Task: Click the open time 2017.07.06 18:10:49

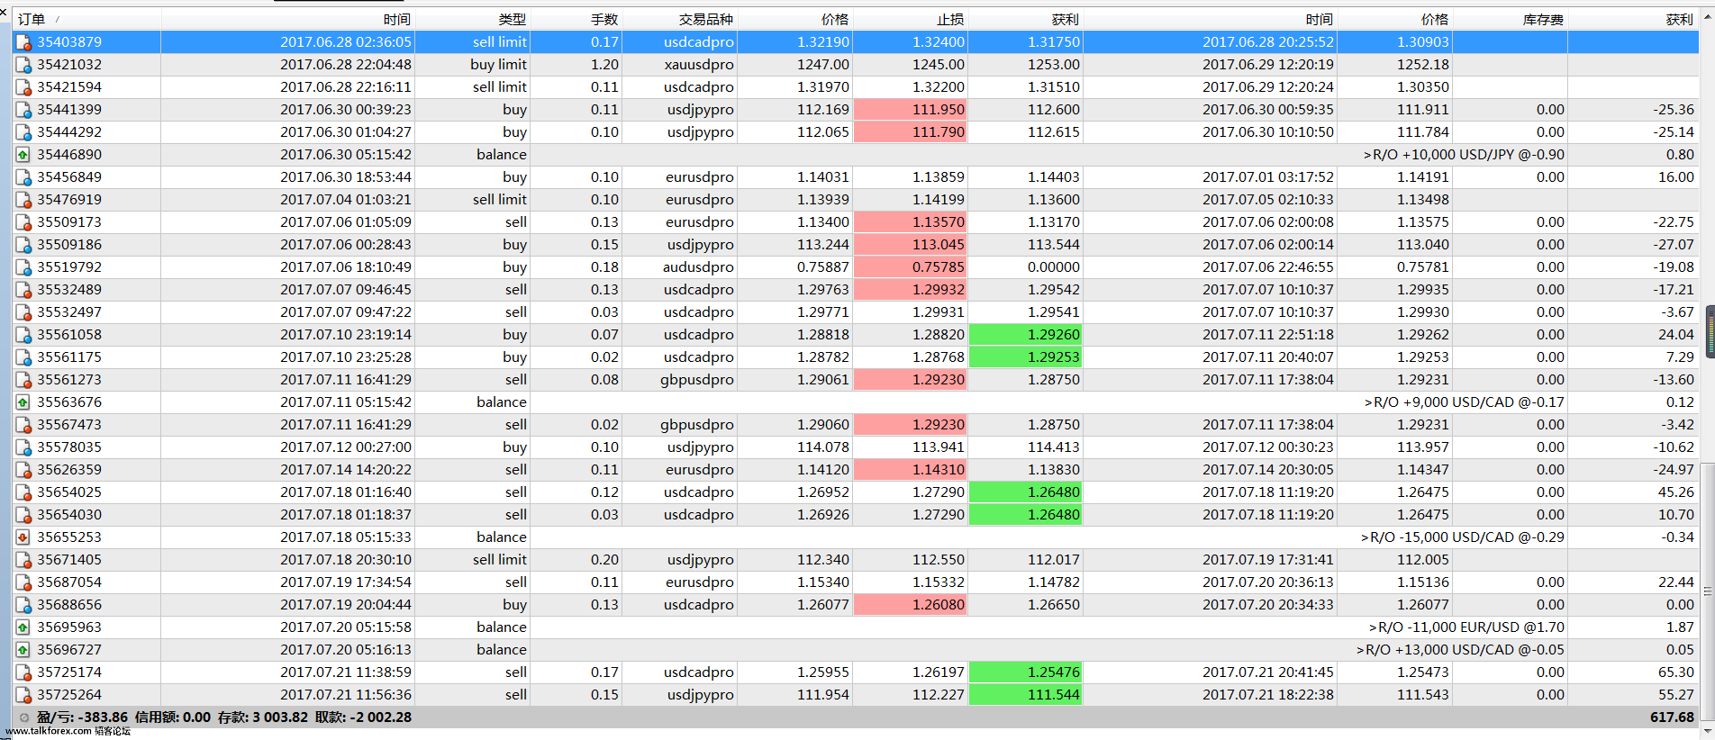Action: click(x=346, y=267)
